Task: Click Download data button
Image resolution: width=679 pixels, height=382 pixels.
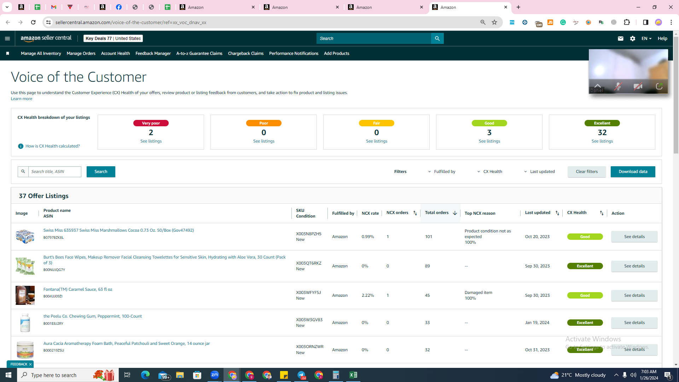Action: [633, 172]
